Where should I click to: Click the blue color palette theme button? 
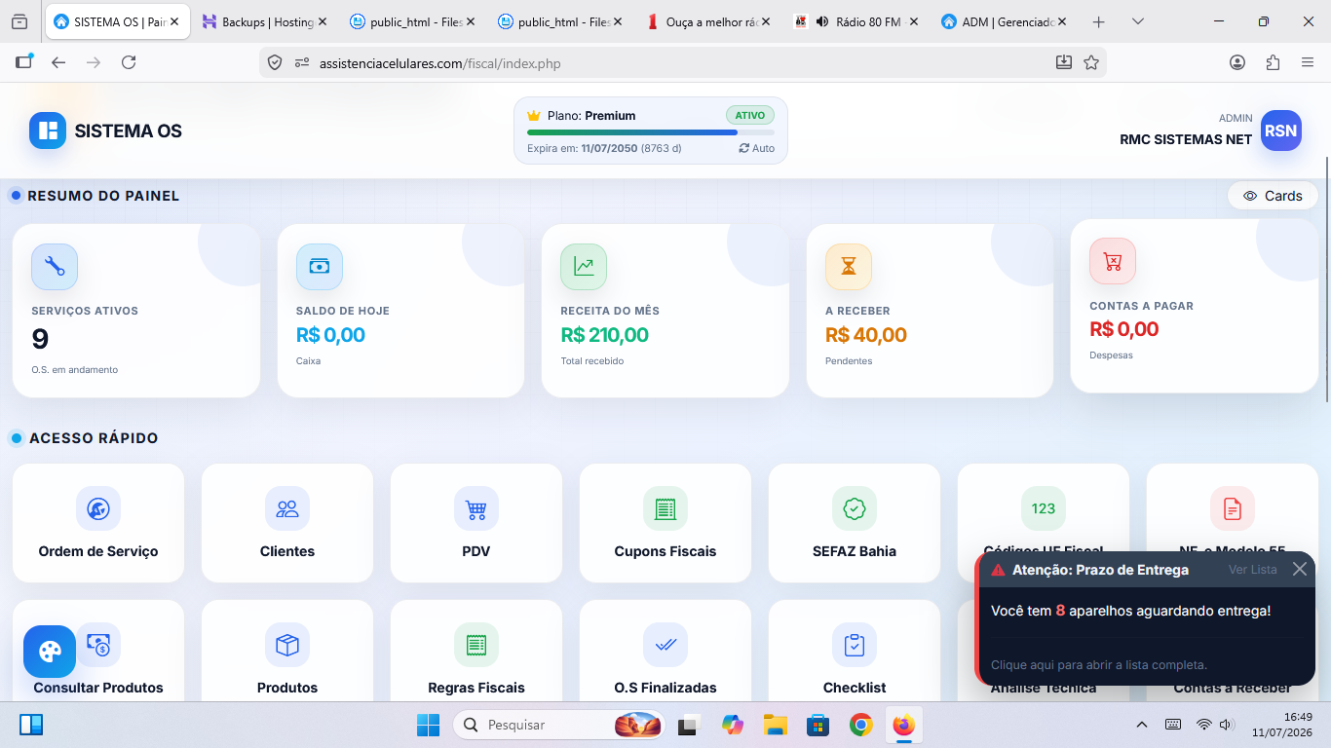click(50, 652)
